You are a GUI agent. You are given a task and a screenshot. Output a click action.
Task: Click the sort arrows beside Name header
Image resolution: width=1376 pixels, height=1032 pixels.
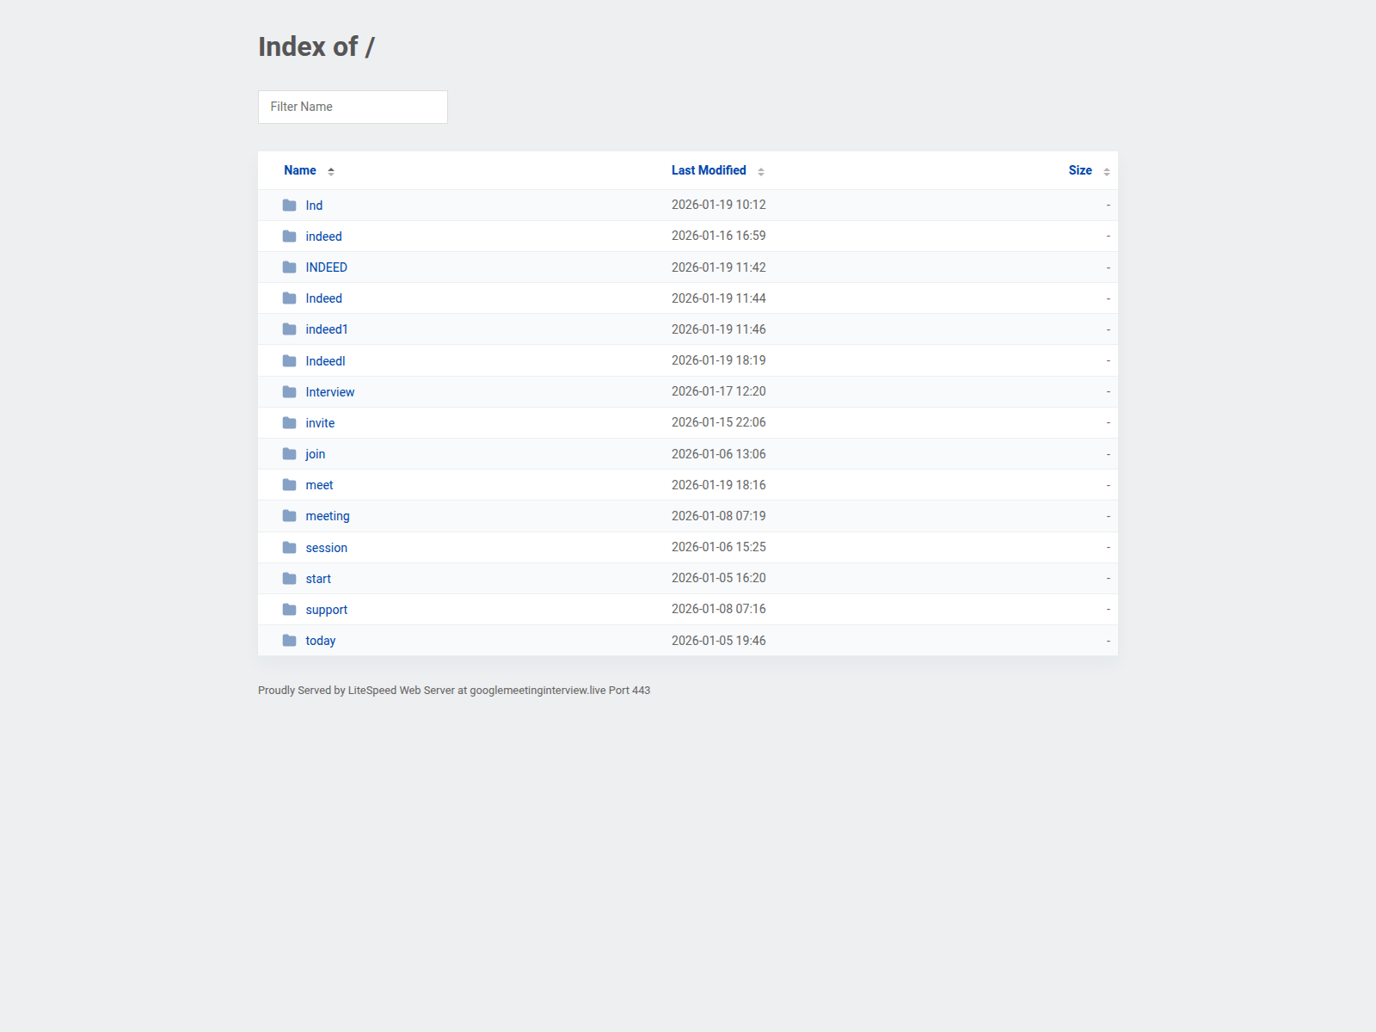click(x=331, y=172)
